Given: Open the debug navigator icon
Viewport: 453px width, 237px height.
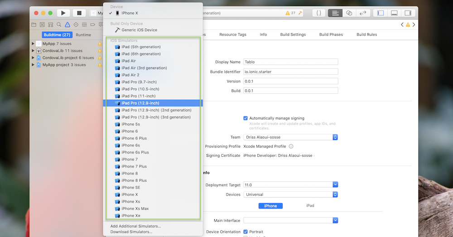Looking at the screenshot, I should 84,24.
